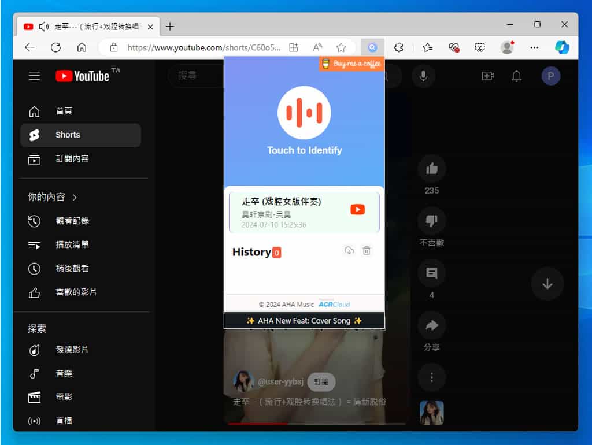Open 播放清單 playlists
The width and height of the screenshot is (592, 445).
(81, 244)
